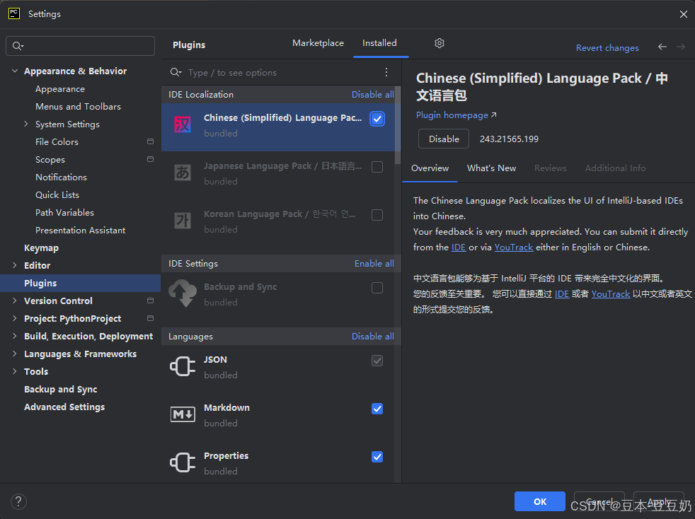
Task: Uncheck the Chinese (Simplified) Language Pack checkbox
Action: tap(377, 119)
